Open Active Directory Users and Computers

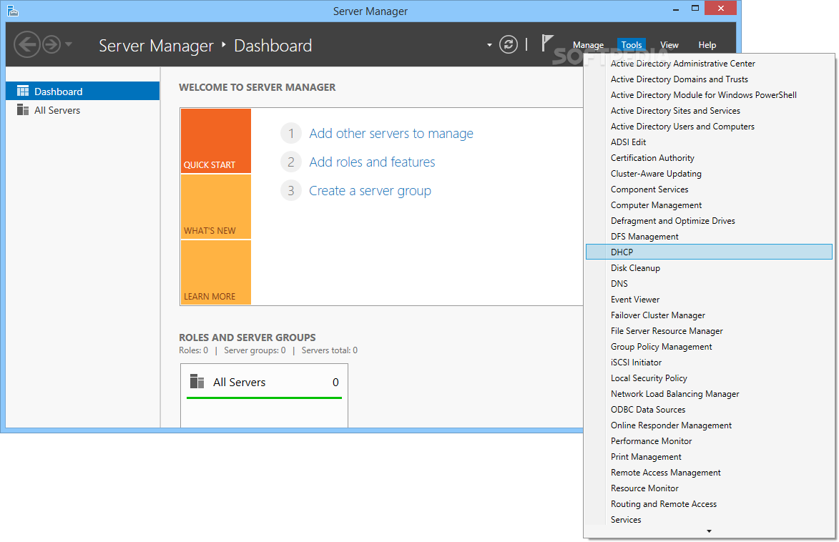[x=709, y=127]
